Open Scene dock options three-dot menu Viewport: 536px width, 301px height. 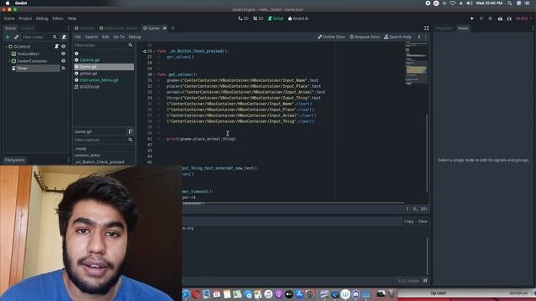tap(68, 28)
